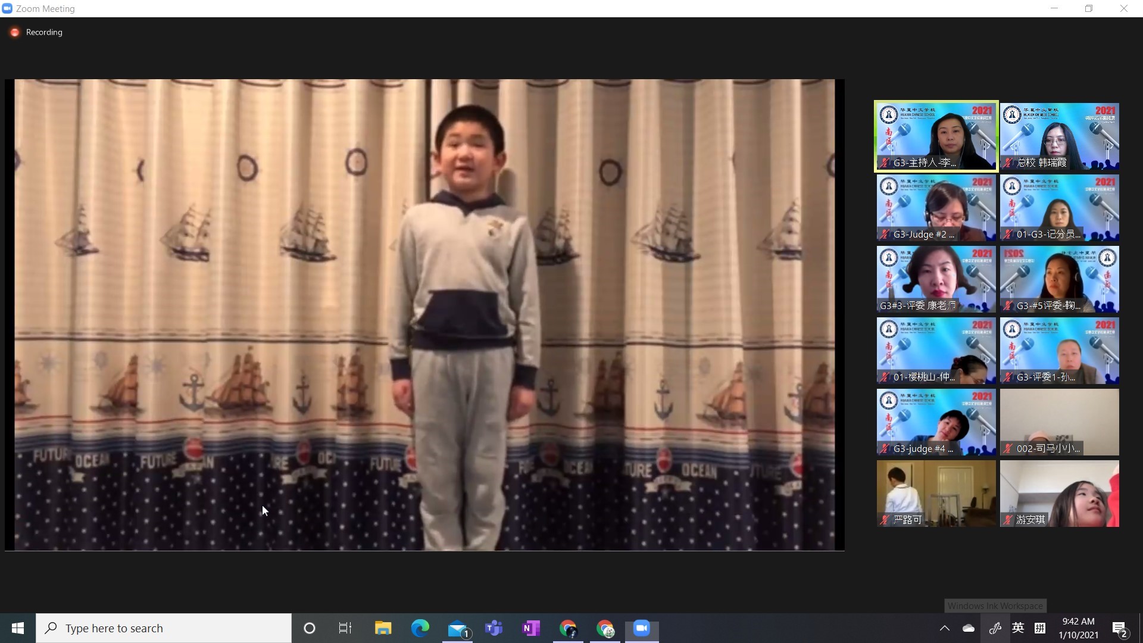The height and width of the screenshot is (643, 1143).
Task: Click the red Recording indicator icon
Action: pyautogui.click(x=15, y=32)
